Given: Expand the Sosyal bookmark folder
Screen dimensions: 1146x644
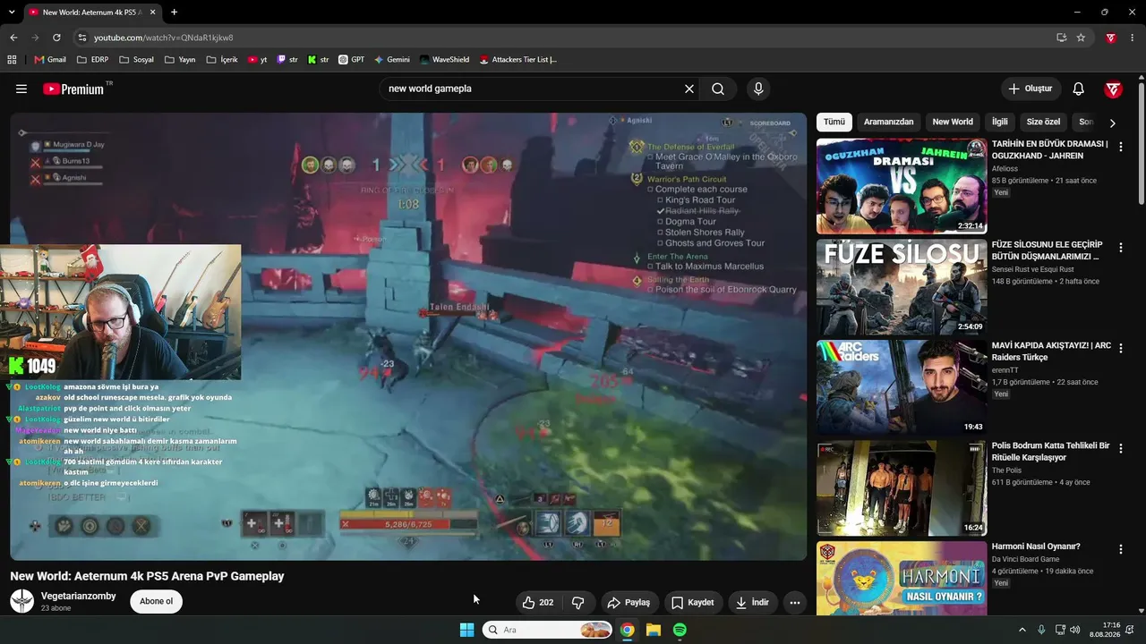Looking at the screenshot, I should pyautogui.click(x=135, y=60).
